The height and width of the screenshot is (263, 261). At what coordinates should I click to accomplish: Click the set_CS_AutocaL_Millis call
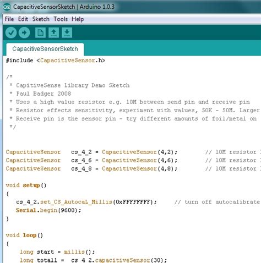coord(86,202)
